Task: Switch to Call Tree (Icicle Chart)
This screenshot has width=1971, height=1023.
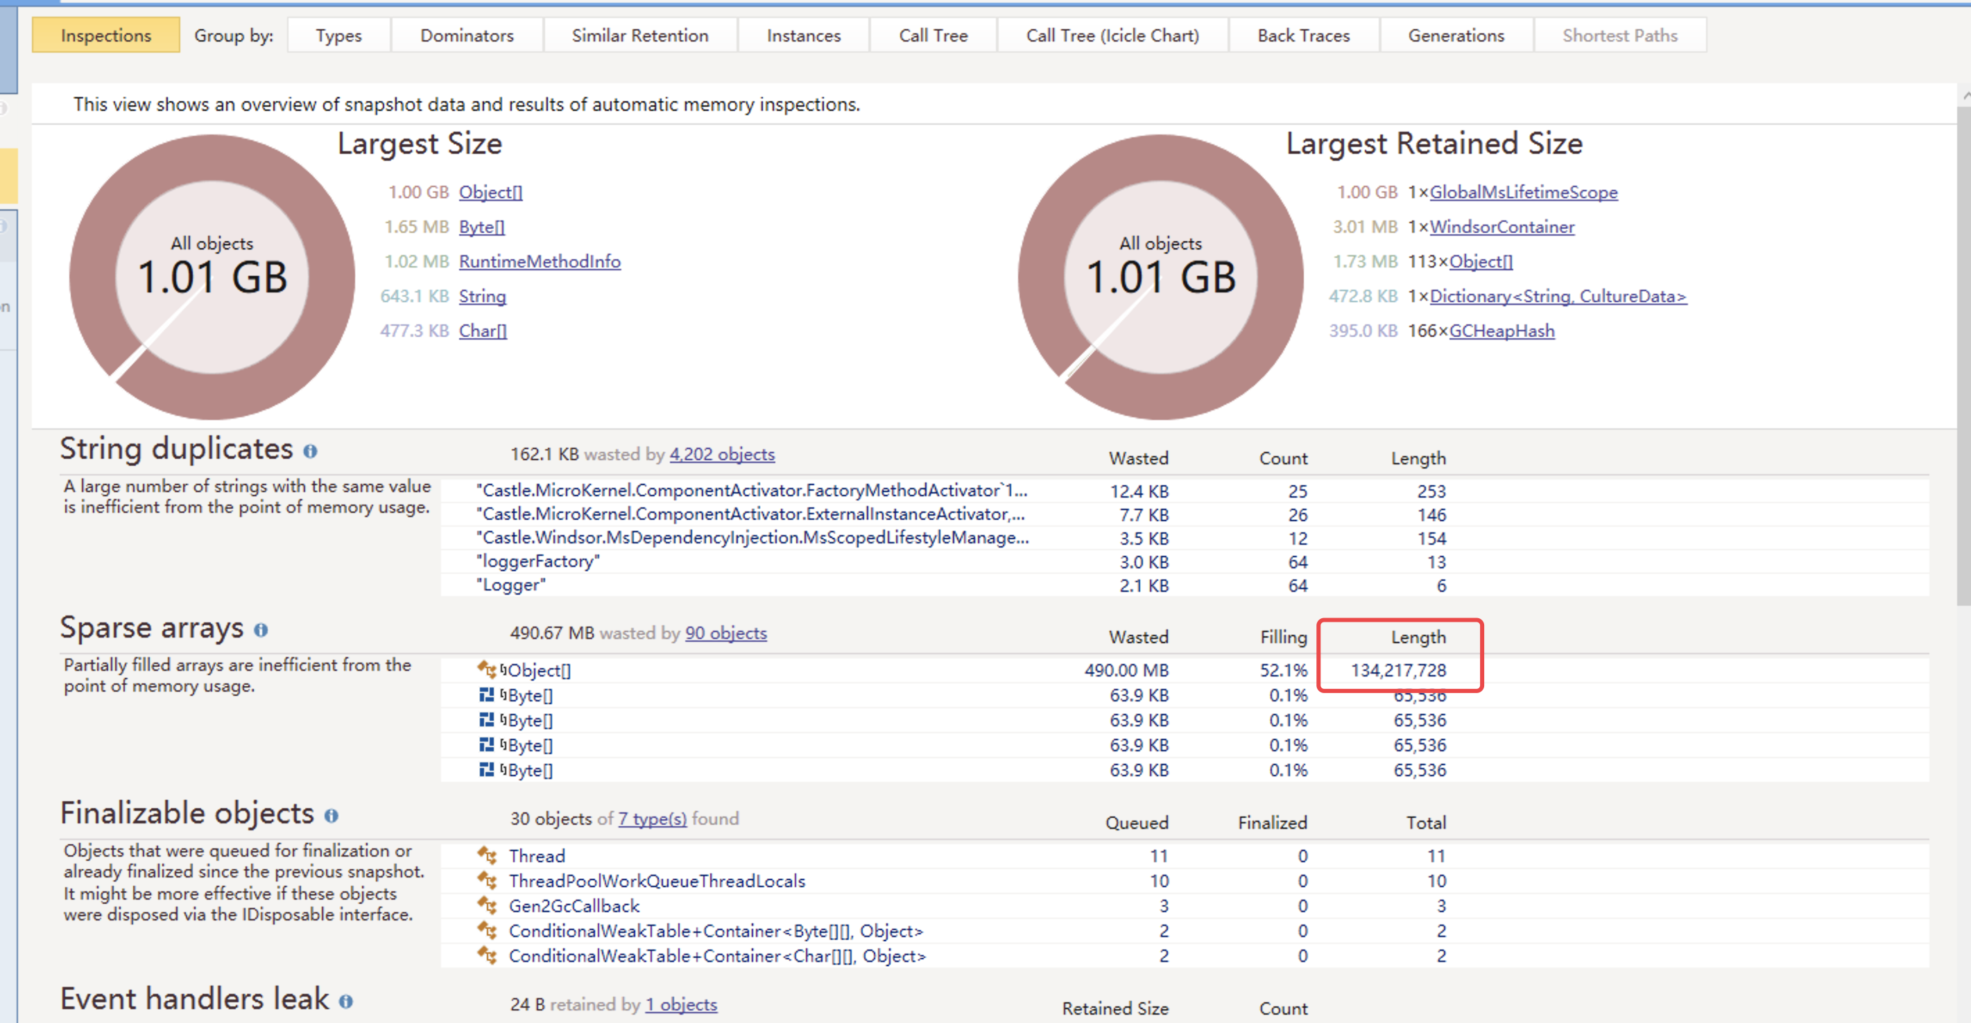Action: click(x=1112, y=35)
